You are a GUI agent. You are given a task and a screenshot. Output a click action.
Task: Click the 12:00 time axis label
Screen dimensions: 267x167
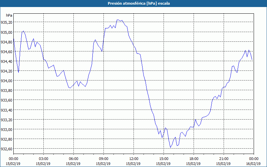pyautogui.click(x=134, y=159)
